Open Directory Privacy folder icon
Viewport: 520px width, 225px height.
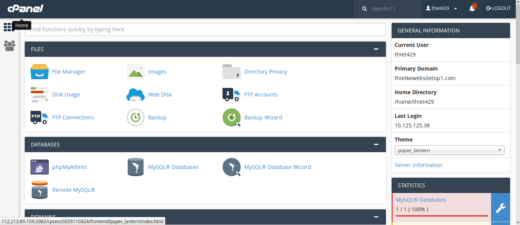(232, 72)
